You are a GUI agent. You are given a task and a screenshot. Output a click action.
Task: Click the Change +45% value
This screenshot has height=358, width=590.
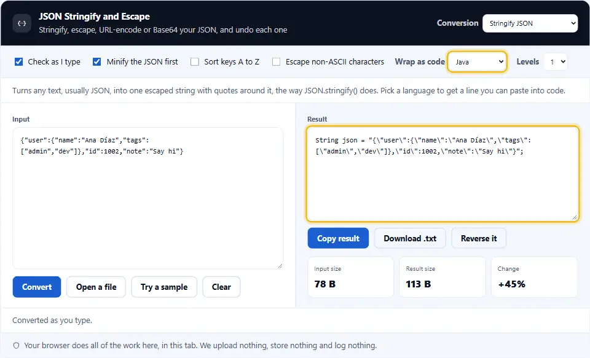pos(511,284)
